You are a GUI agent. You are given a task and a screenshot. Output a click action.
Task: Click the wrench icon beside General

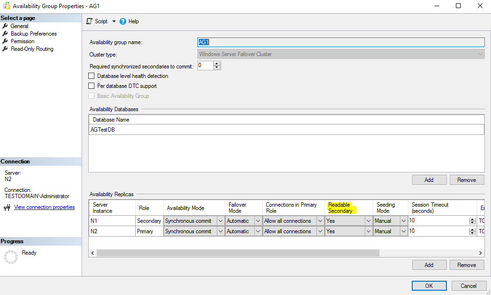5,26
